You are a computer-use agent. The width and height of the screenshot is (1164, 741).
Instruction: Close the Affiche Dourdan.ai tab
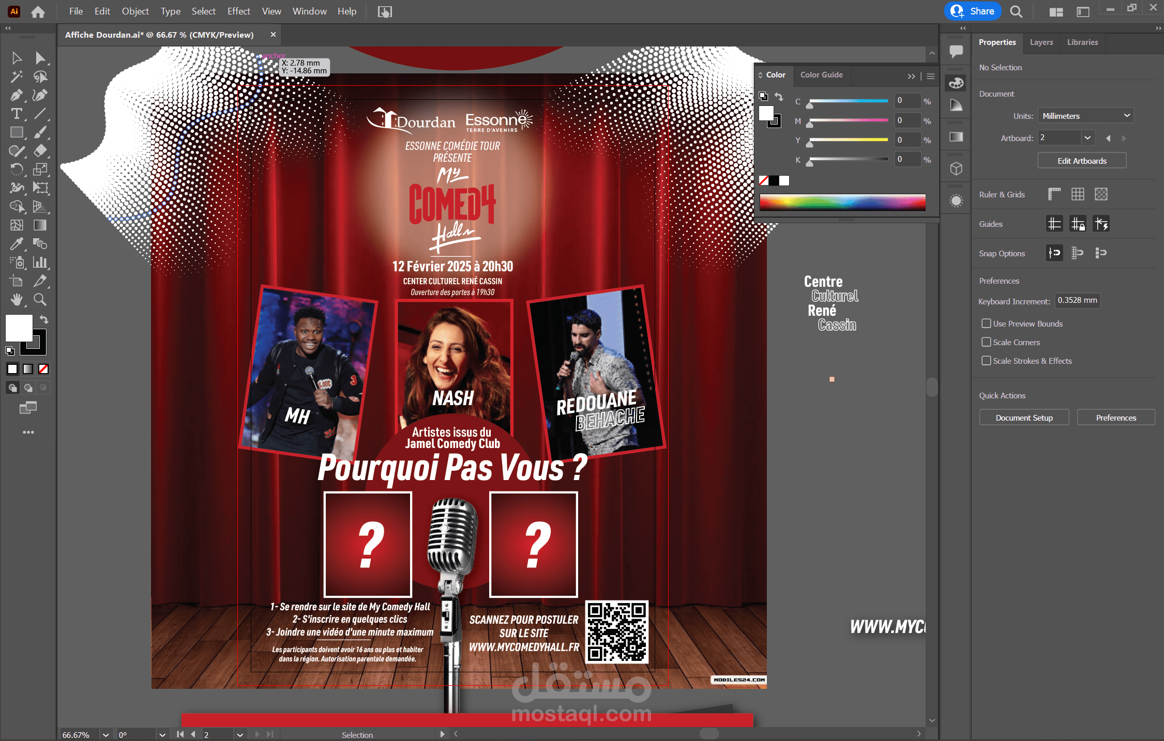click(x=273, y=35)
